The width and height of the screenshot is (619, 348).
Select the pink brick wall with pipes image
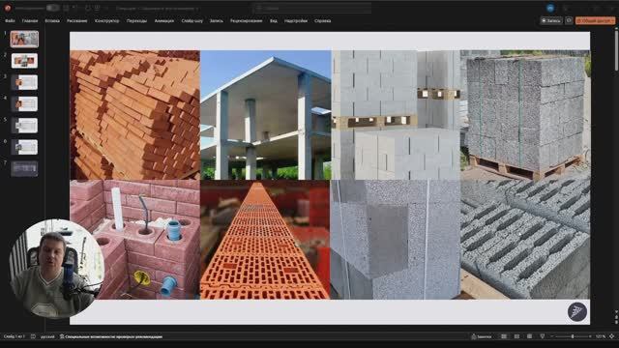(135, 240)
